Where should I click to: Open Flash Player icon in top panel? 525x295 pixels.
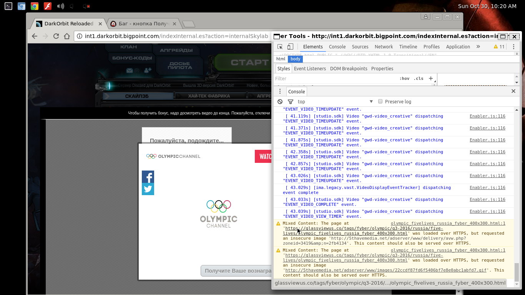coord(47,6)
